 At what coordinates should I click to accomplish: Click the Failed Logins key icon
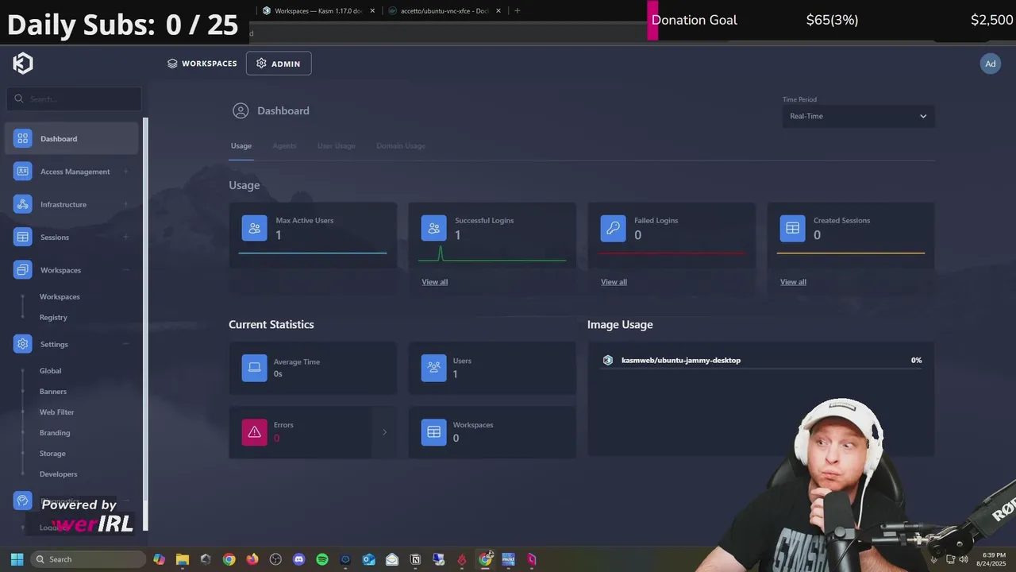pyautogui.click(x=614, y=228)
